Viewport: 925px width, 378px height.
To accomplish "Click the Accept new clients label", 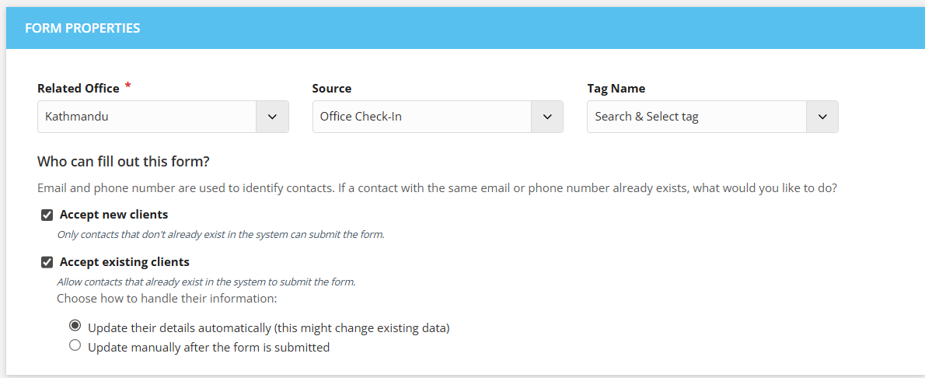I will [x=113, y=215].
